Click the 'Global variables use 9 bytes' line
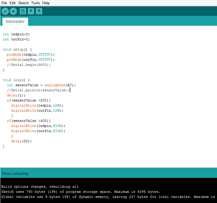217x203 pixels. pyautogui.click(x=108, y=197)
